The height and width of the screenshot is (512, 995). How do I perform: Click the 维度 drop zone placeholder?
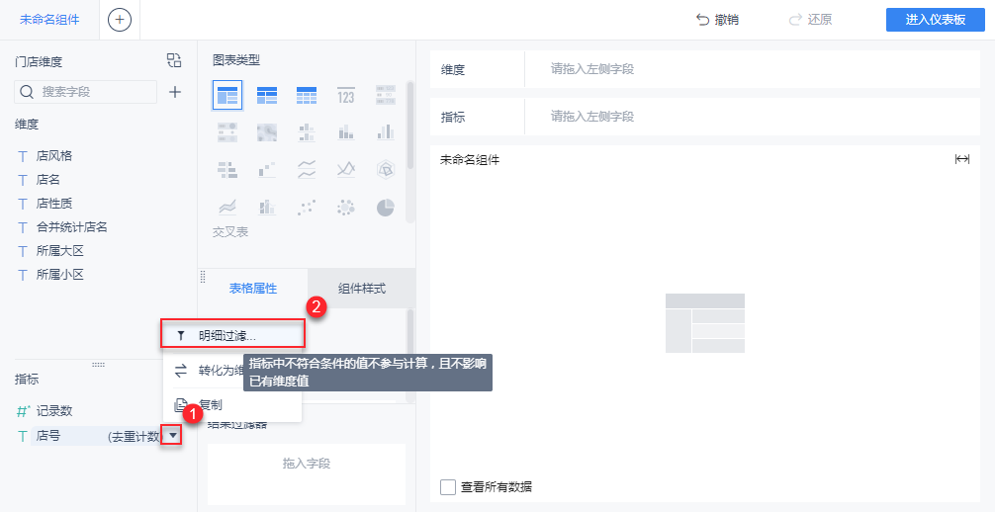tap(592, 70)
